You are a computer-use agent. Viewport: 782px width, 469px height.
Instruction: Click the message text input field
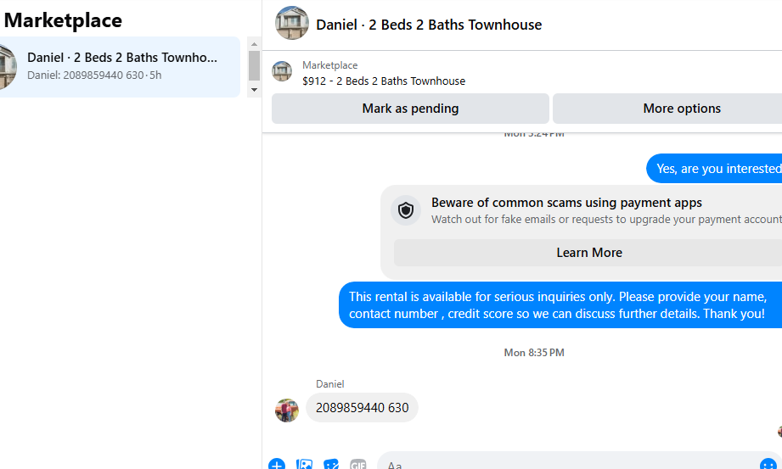[569, 465]
